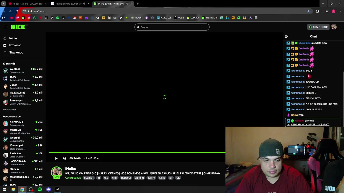
Task: Unmute the stream player volume
Action: coord(64,158)
